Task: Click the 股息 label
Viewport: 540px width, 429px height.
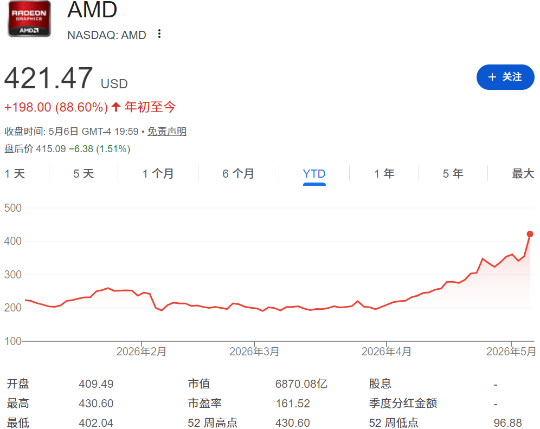Action: [380, 383]
